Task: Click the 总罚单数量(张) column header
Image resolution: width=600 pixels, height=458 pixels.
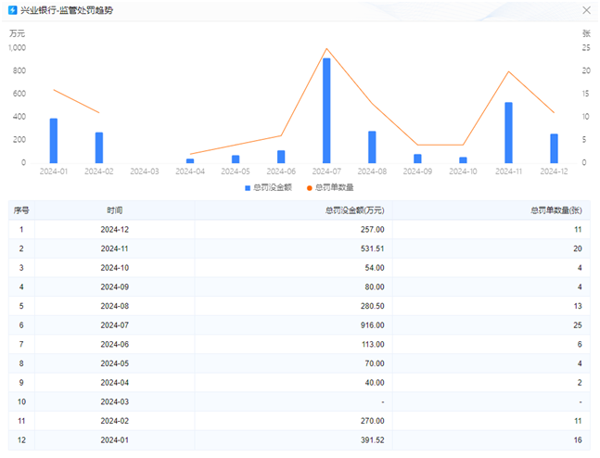Action: point(554,210)
